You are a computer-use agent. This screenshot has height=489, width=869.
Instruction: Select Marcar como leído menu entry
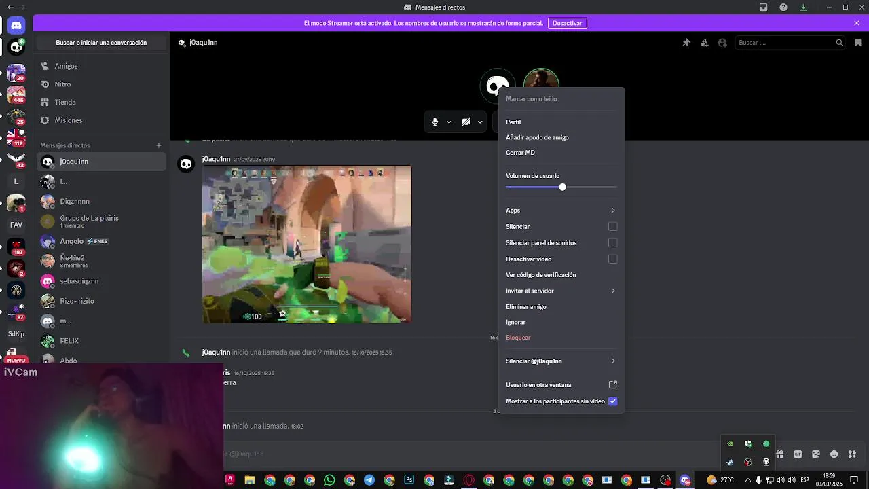(x=561, y=99)
